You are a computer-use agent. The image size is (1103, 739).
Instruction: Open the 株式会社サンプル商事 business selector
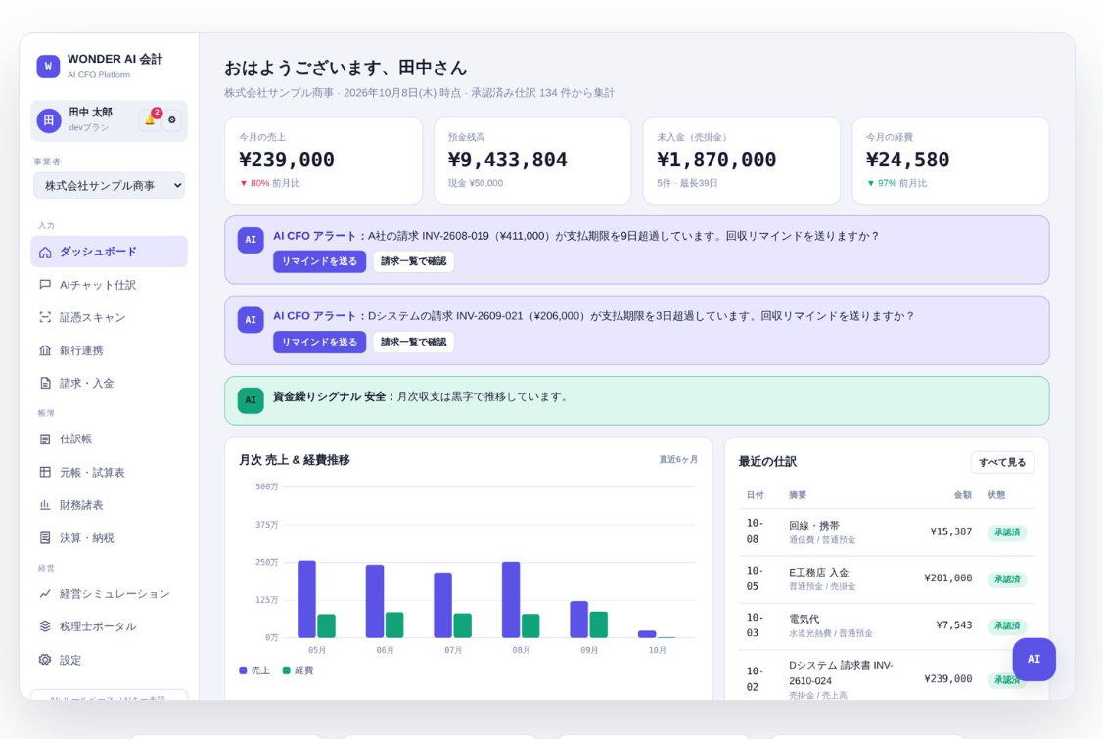(109, 186)
